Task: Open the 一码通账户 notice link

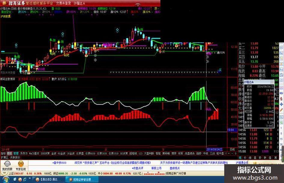Action: [194, 163]
